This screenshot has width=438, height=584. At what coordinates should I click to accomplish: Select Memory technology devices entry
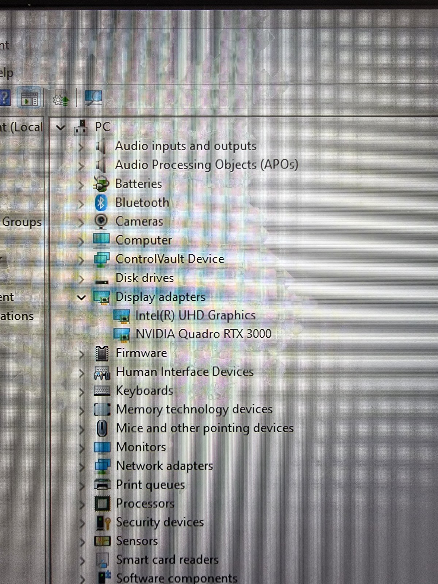194,410
